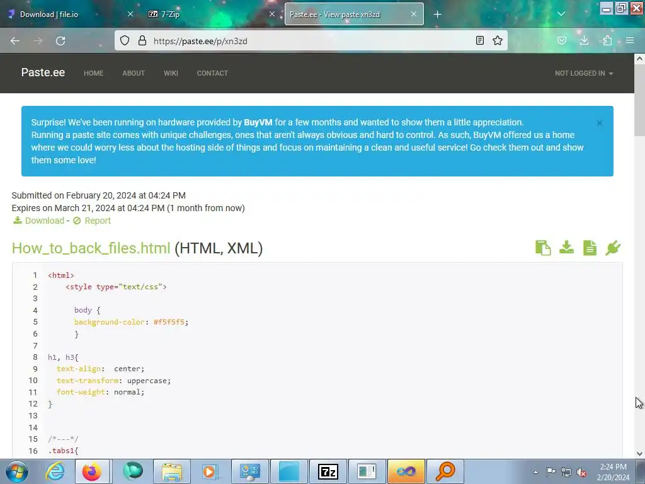Viewport: 645px width, 484px height.
Task: Click the How_to_back_files.html file title
Action: click(x=91, y=248)
